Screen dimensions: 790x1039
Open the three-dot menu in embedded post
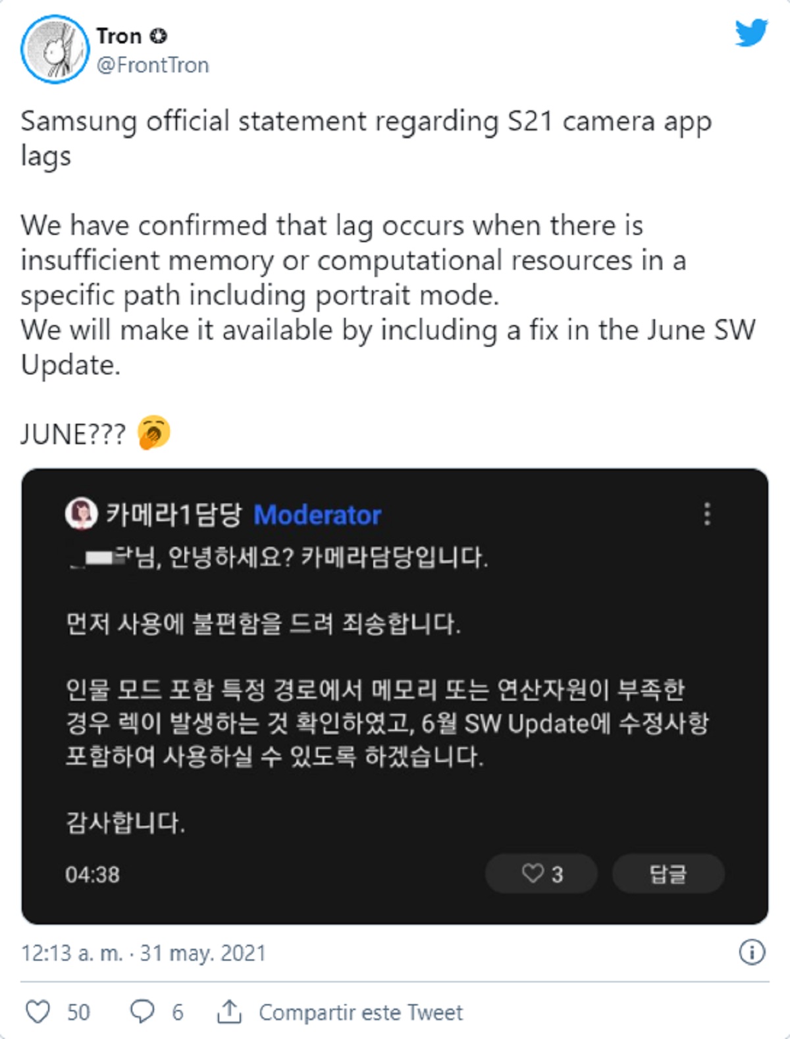(707, 514)
